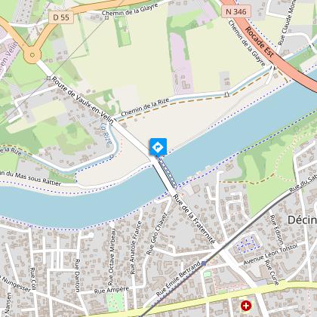317x317 pixels.
Task: Click the Avenue Léon Tolstoï label
Action: pos(270,254)
